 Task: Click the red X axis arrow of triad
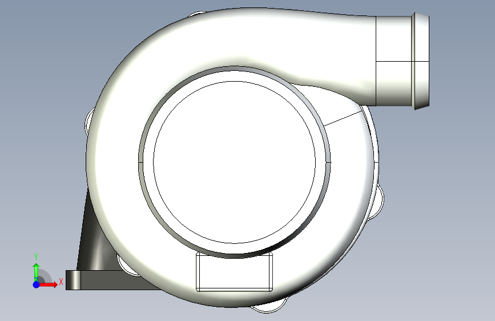pyautogui.click(x=48, y=284)
